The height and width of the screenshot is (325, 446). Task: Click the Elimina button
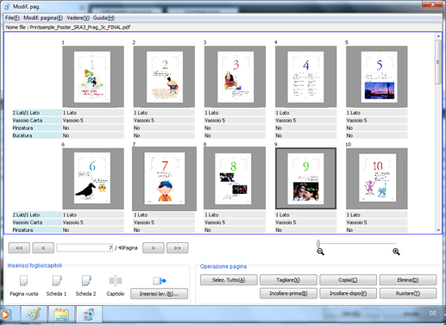pos(408,280)
